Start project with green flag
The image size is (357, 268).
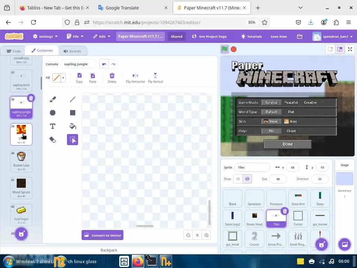click(x=225, y=49)
